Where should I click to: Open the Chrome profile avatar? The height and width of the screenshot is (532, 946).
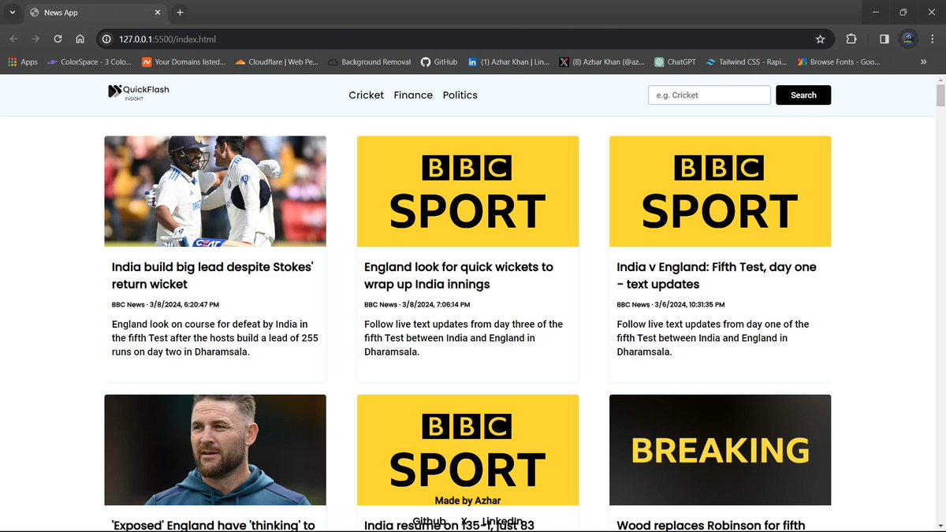(908, 39)
